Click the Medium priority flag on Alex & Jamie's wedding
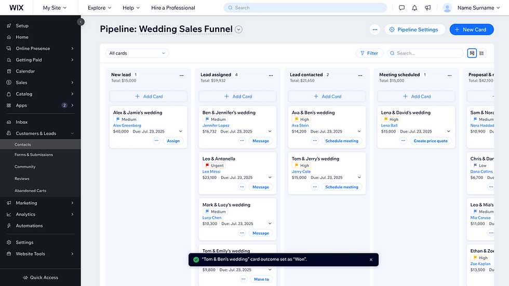The image size is (509, 286). pyautogui.click(x=126, y=120)
